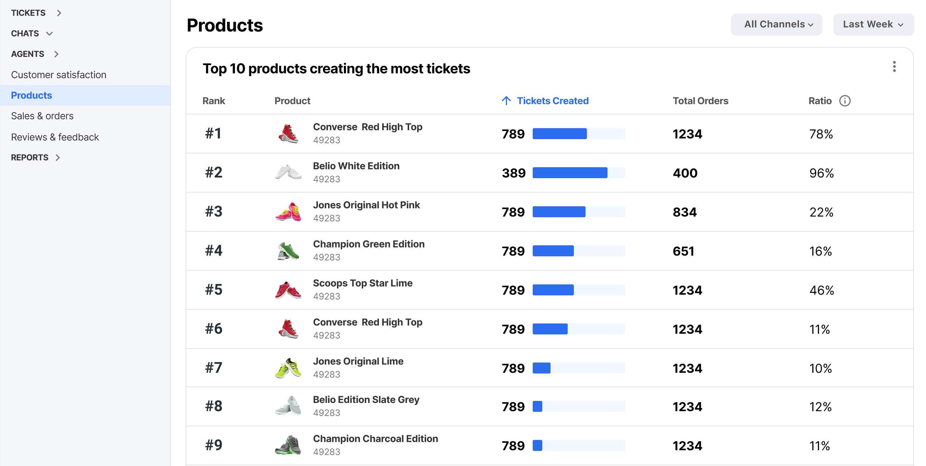Expand the REPORTS section chevron
Viewport: 926px width, 466px height.
(x=58, y=158)
